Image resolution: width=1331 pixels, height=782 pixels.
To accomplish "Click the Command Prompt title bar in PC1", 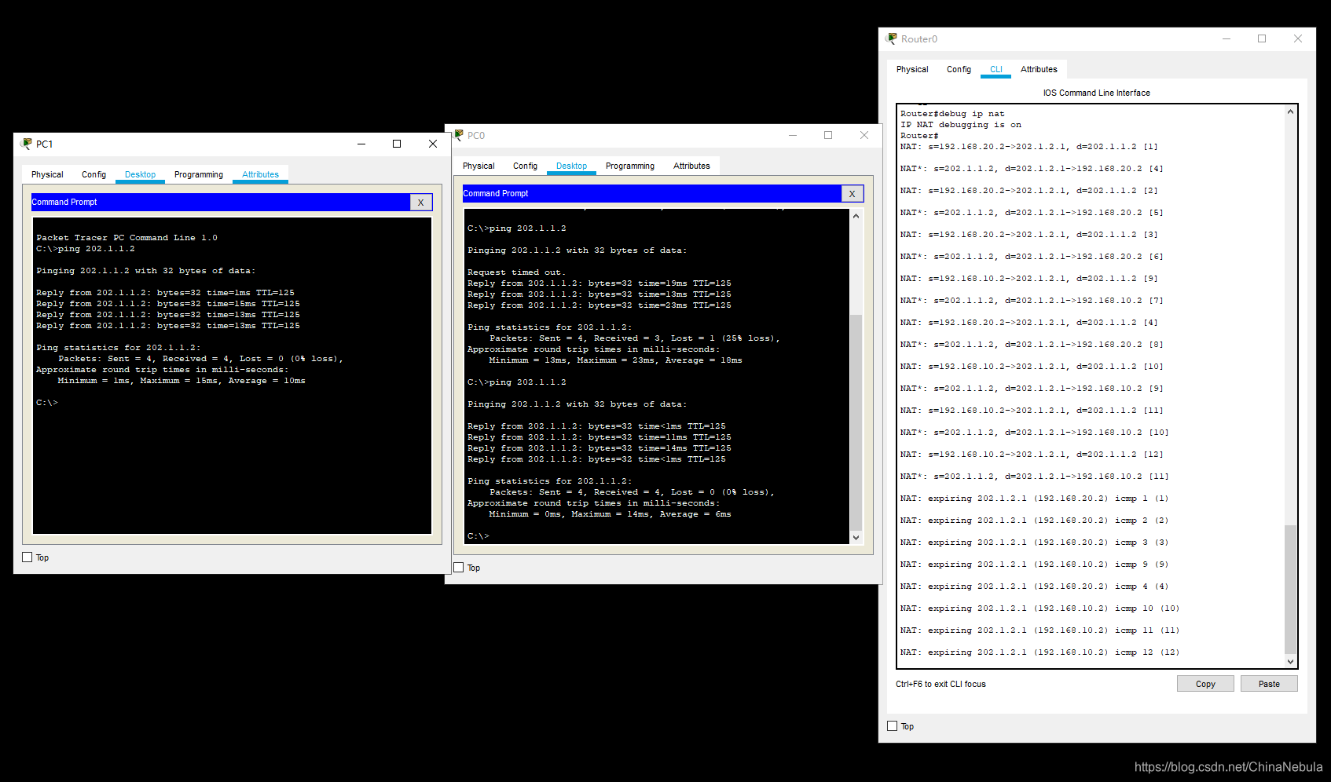I will pyautogui.click(x=221, y=202).
